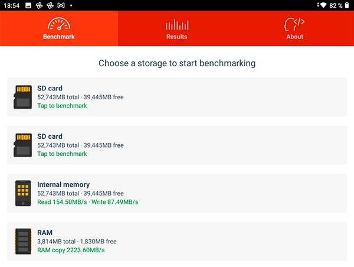Viewport: 354px width, 267px height.
Task: Tap the About head-with-code icon
Action: 294,24
